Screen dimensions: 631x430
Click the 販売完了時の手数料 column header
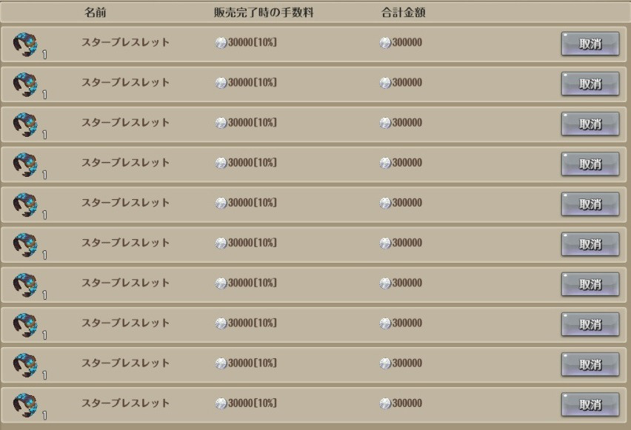click(264, 13)
